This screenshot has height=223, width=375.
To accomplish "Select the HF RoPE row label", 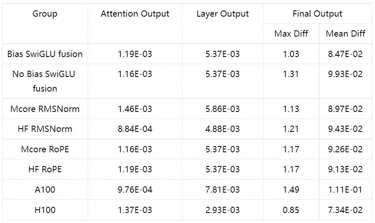I will [45, 169].
